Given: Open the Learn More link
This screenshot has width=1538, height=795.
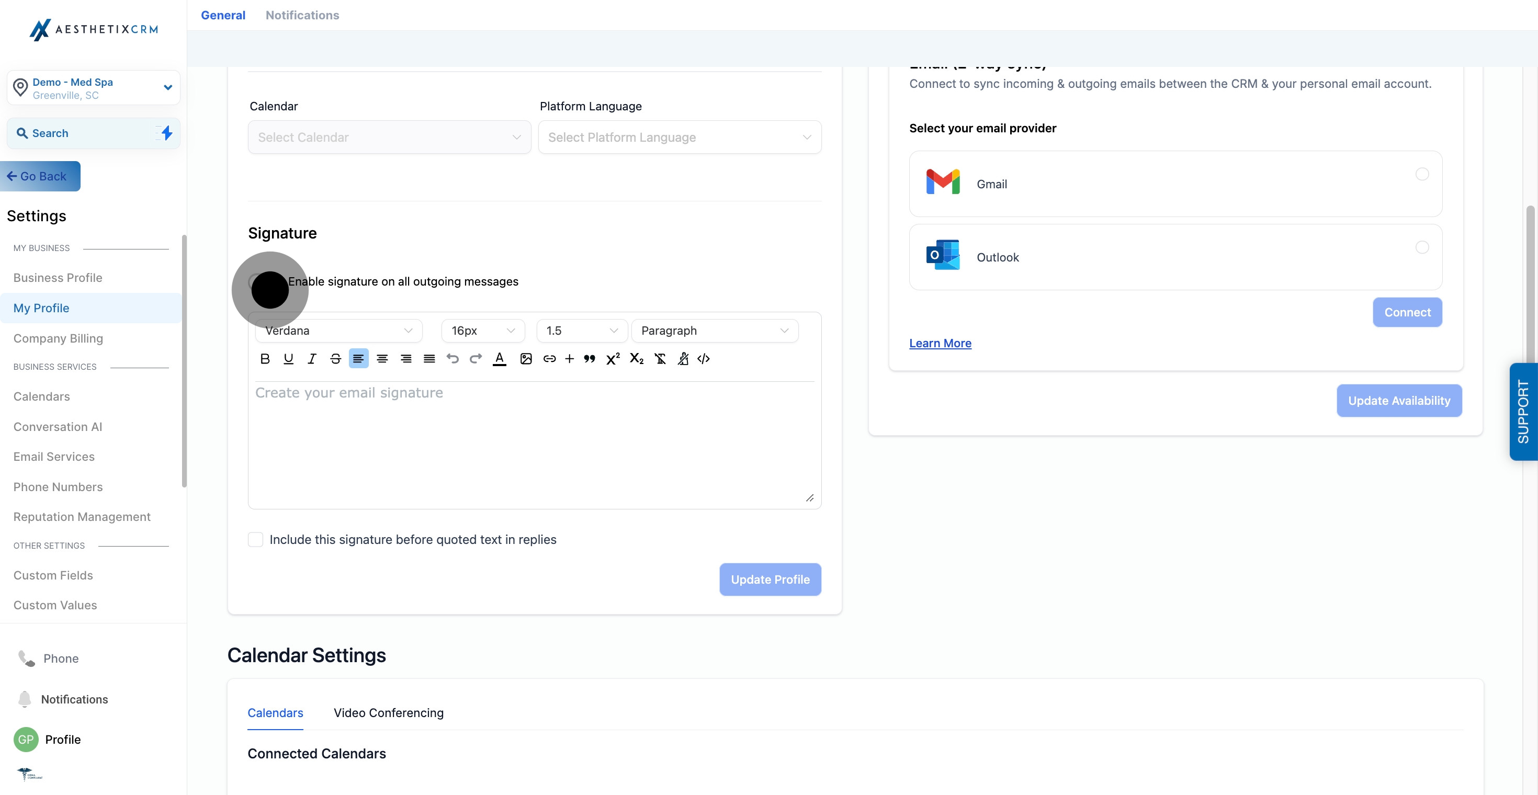Looking at the screenshot, I should coord(940,343).
